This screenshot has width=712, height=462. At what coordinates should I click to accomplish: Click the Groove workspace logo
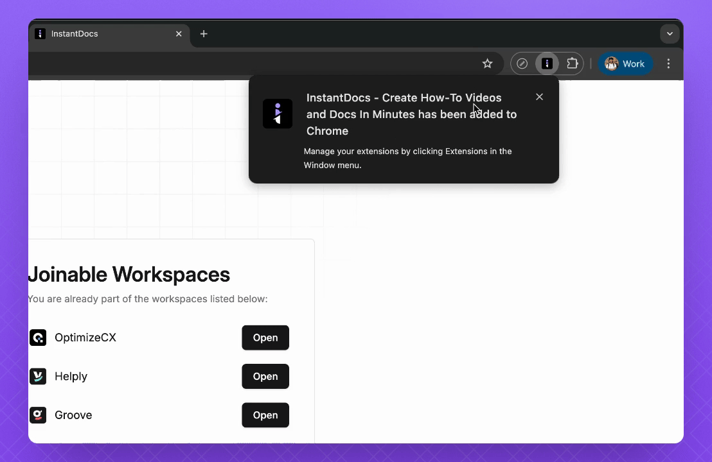pyautogui.click(x=38, y=415)
